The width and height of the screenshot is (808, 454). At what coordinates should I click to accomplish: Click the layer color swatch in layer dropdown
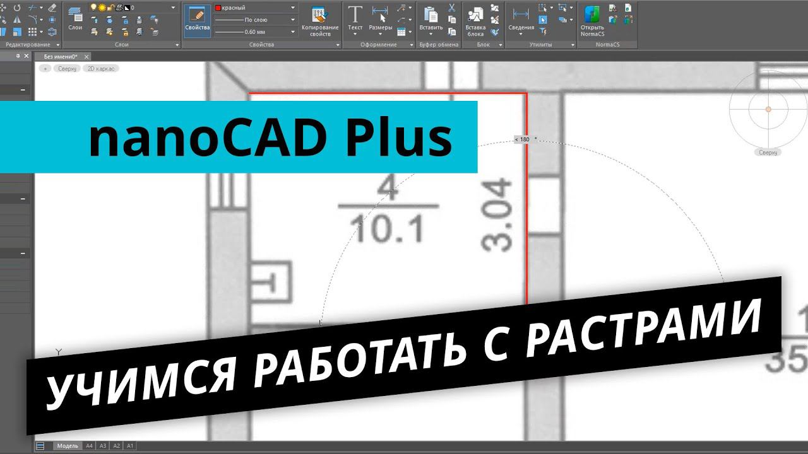click(127, 8)
